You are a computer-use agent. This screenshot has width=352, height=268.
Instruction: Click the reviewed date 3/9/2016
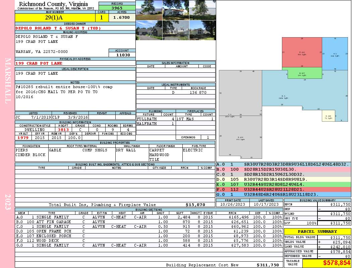[x=78, y=117]
